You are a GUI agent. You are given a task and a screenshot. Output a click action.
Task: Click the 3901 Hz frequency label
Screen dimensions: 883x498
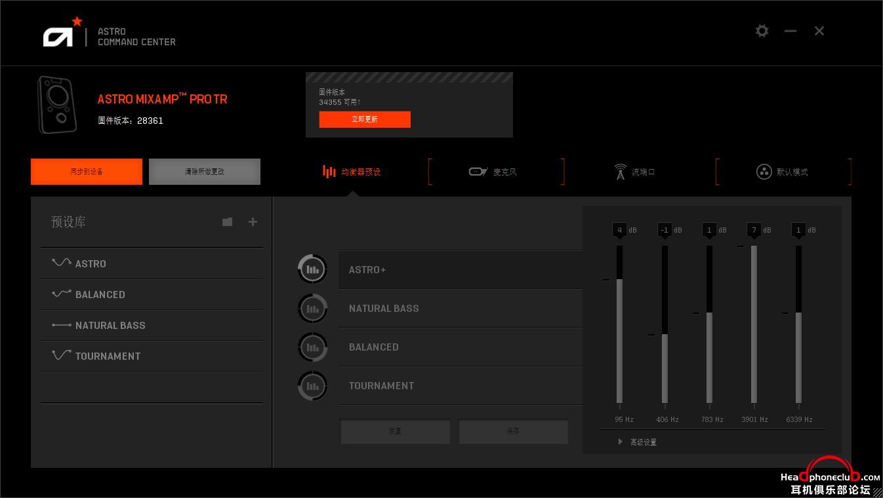(x=754, y=419)
